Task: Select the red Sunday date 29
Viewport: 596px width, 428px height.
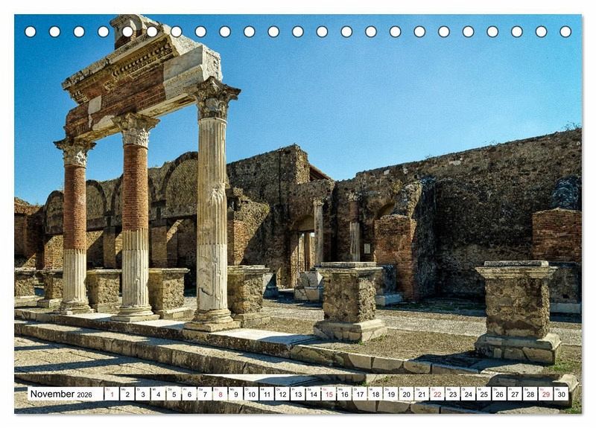Action: pos(546,394)
